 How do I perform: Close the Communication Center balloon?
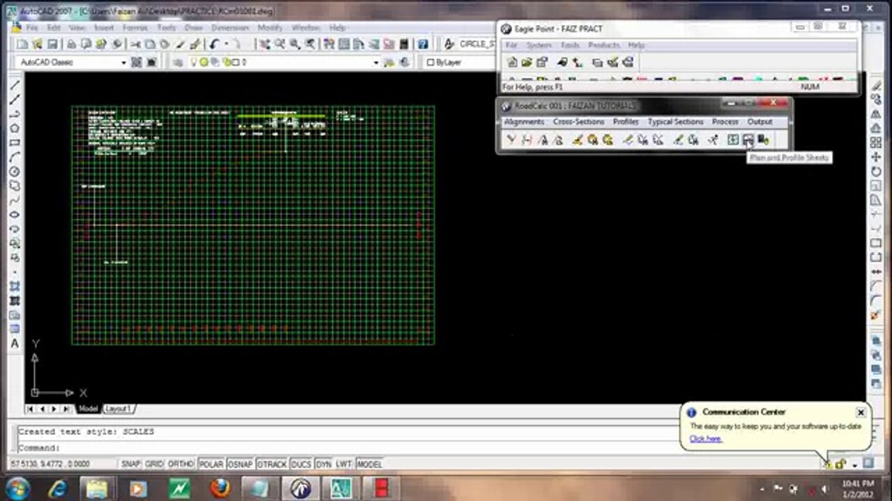tap(861, 413)
